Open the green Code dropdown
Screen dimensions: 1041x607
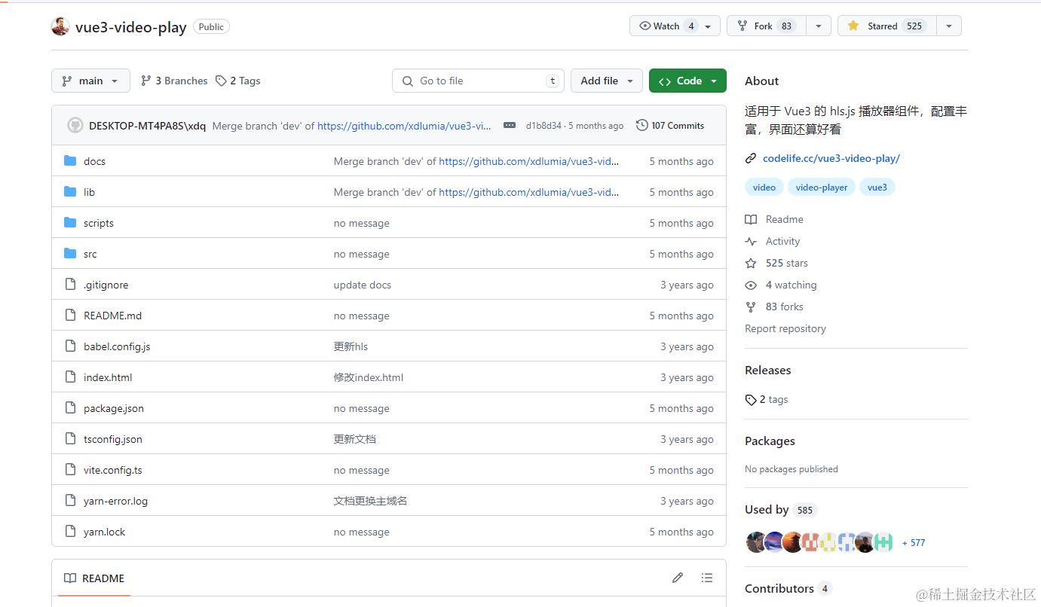click(x=687, y=81)
